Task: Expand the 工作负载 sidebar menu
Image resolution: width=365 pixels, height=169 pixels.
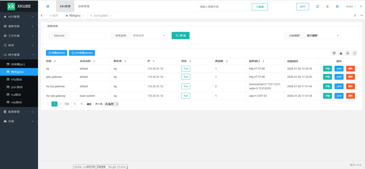Action: point(19,36)
